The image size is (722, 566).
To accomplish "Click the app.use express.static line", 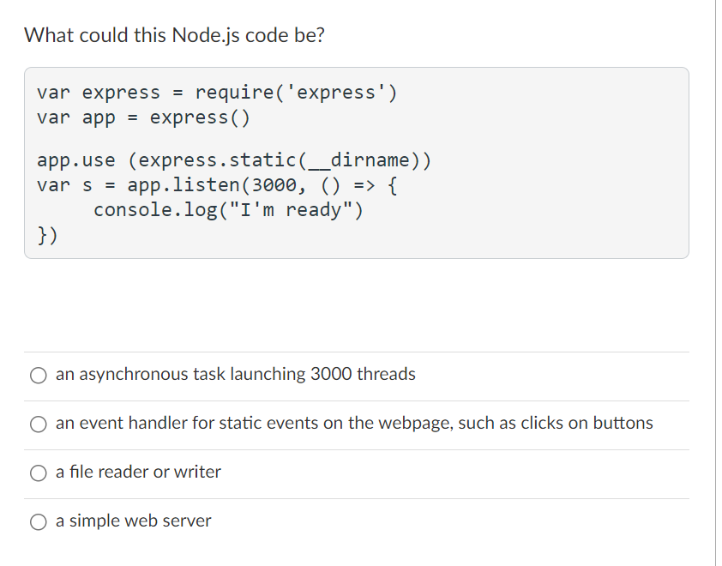I will 233,160.
